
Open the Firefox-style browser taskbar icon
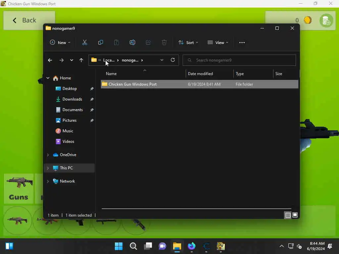pos(192,246)
